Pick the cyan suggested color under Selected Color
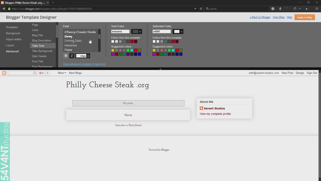The image size is (321, 181). 173,50
